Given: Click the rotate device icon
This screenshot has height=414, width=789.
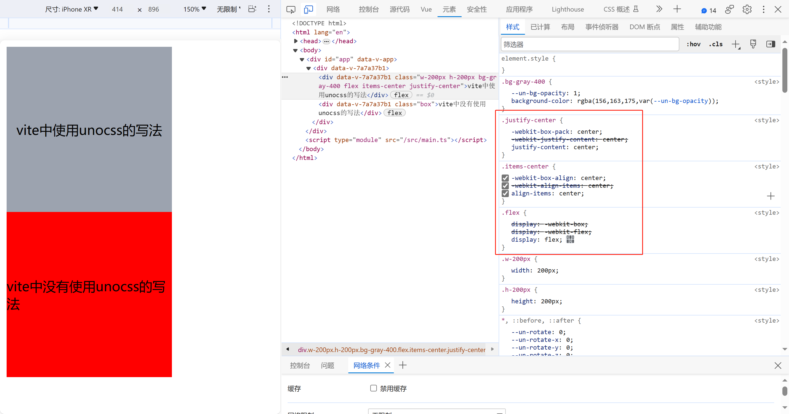Looking at the screenshot, I should tap(252, 9).
